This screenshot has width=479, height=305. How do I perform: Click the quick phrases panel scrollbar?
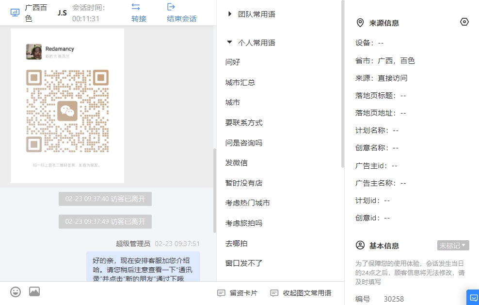click(342, 84)
